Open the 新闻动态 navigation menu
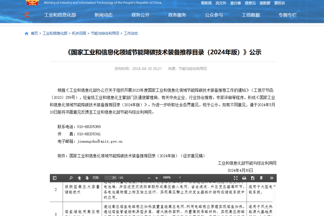Viewport: 324px width, 216px height. pos(103,15)
